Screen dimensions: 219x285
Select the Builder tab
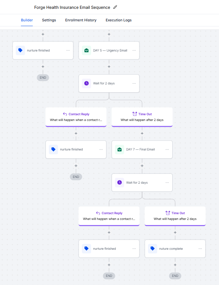coord(27,20)
